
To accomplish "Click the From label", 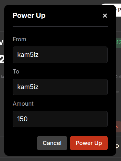I will pos(19,39).
